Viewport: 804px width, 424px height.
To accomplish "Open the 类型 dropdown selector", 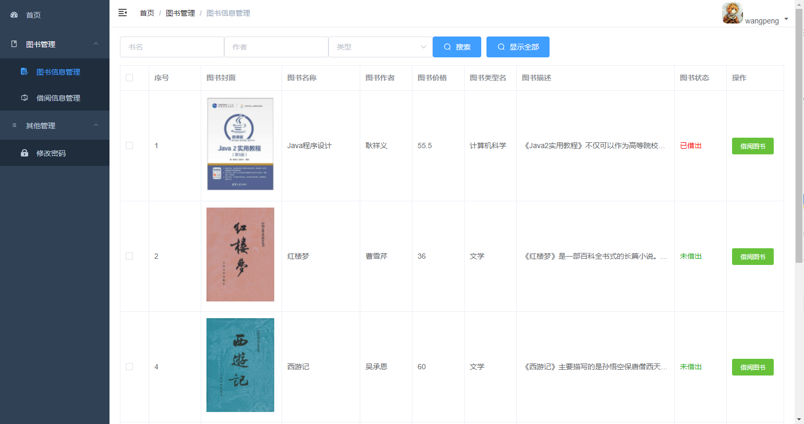I will [x=380, y=46].
